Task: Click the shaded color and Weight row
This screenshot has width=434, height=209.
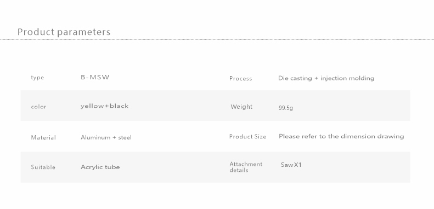Action: click(215, 106)
